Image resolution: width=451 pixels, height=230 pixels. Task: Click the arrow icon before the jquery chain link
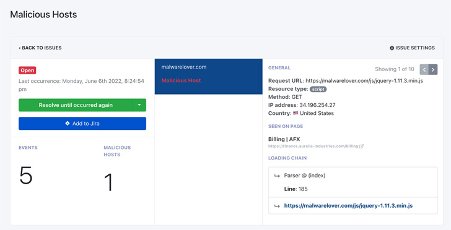pos(277,206)
